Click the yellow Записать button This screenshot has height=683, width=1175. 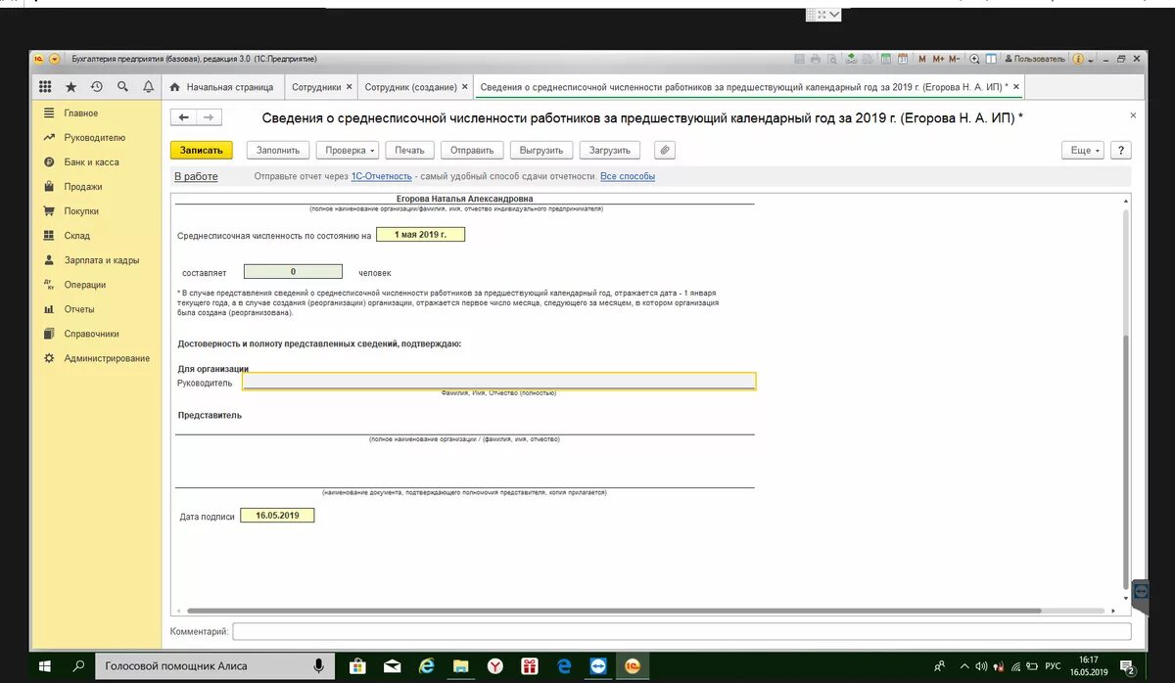coord(202,151)
